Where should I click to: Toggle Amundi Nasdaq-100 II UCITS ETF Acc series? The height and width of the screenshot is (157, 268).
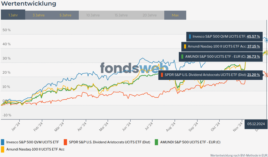[35, 149]
